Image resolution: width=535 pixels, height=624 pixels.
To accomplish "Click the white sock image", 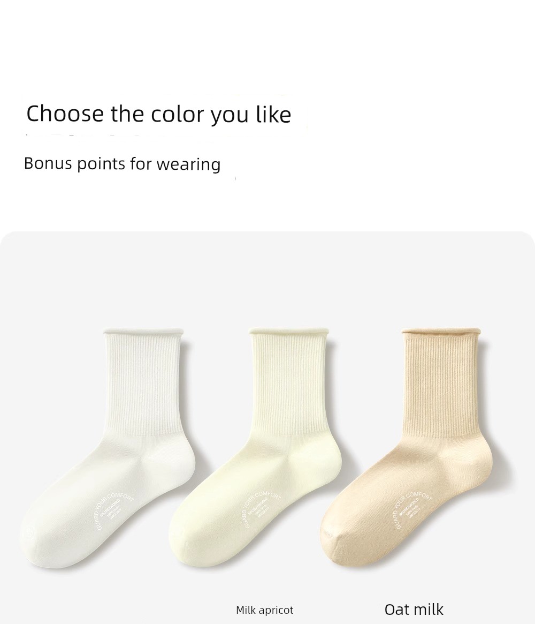I will (x=108, y=448).
